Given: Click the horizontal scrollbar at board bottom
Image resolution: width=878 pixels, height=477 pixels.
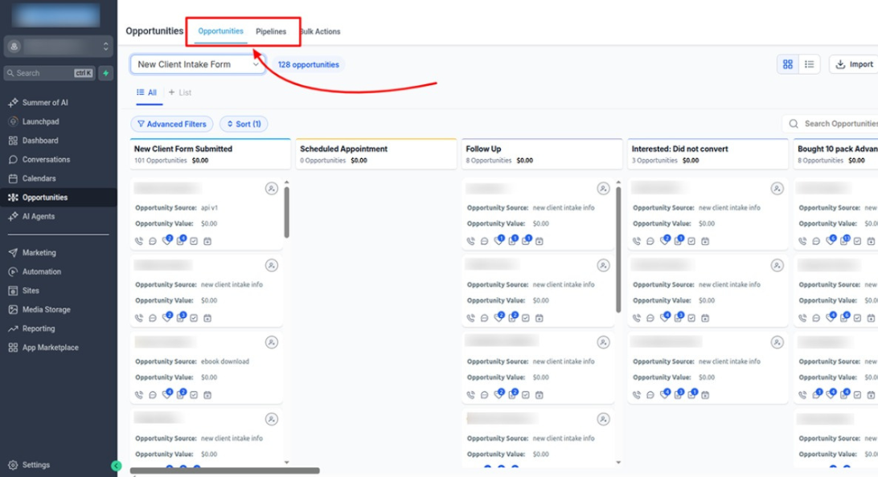Looking at the screenshot, I should [x=224, y=471].
